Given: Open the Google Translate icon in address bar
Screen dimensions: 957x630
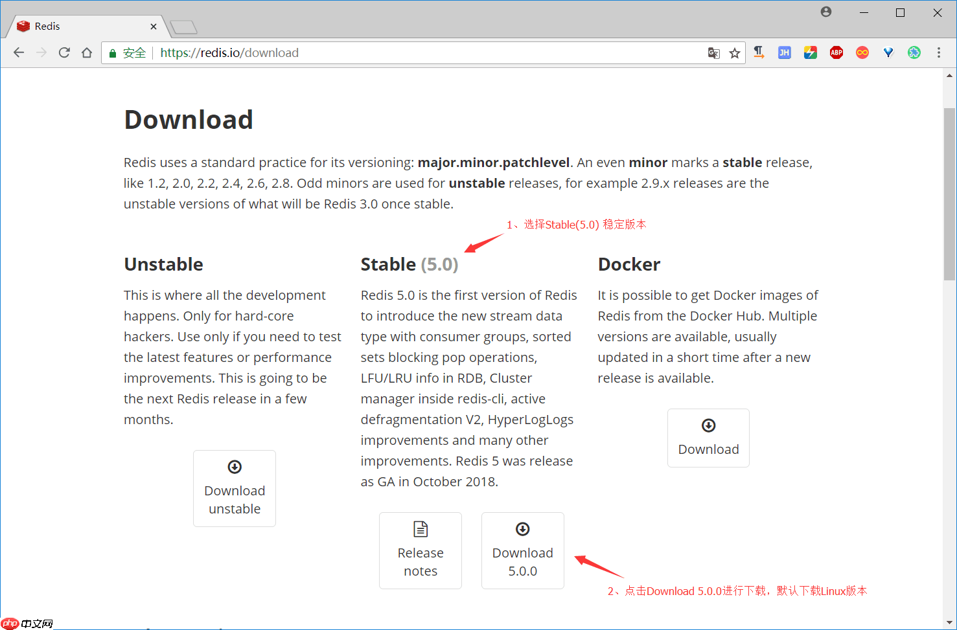Looking at the screenshot, I should pyautogui.click(x=714, y=53).
